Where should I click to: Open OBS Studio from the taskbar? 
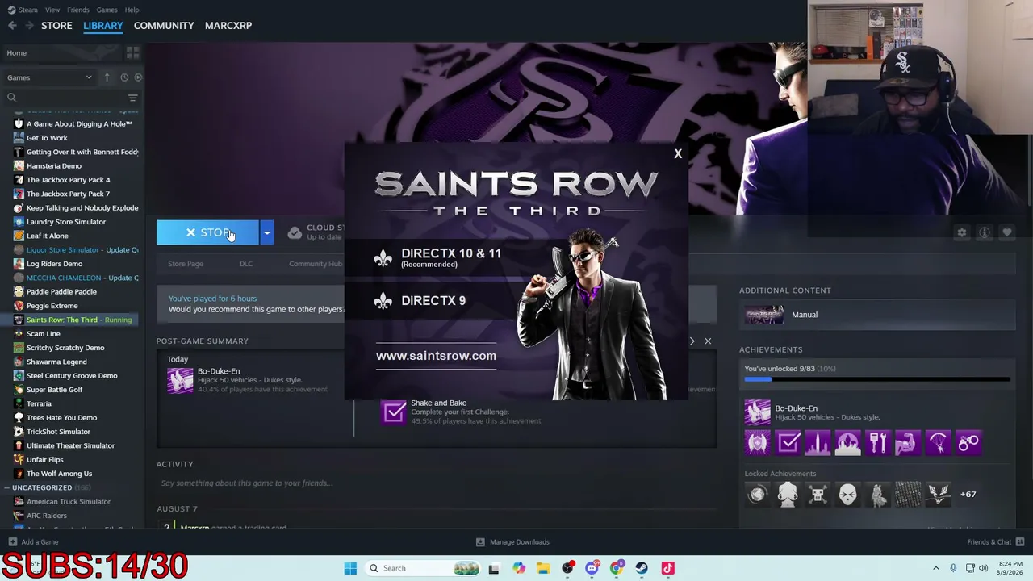[568, 568]
